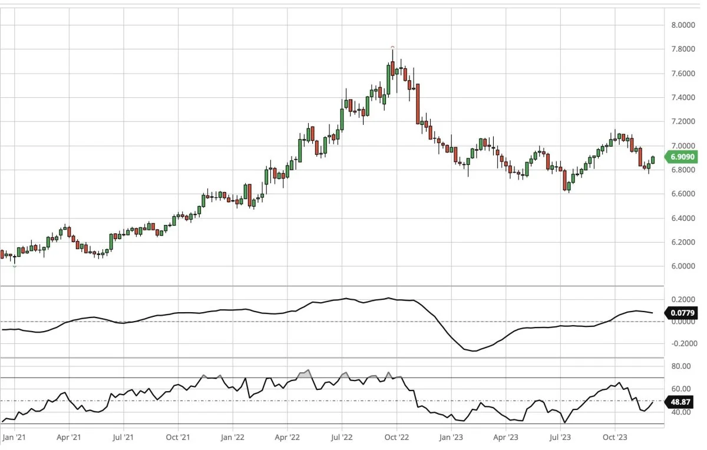Click the 0.2000 oscillator axis label

coord(683,299)
